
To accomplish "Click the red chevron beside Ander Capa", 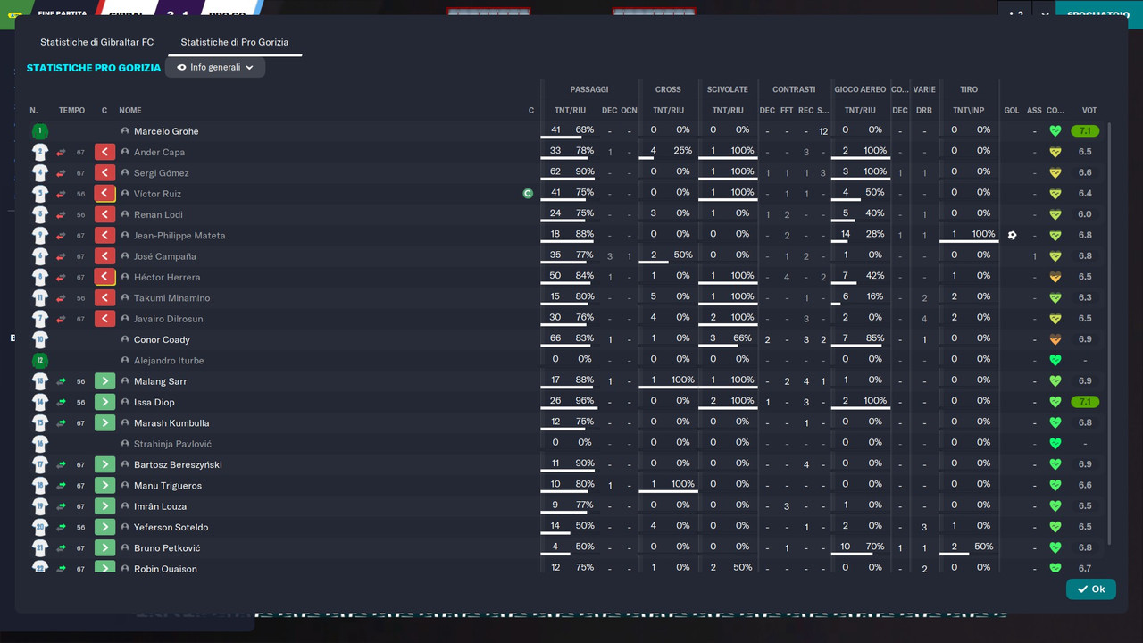I will (x=105, y=152).
